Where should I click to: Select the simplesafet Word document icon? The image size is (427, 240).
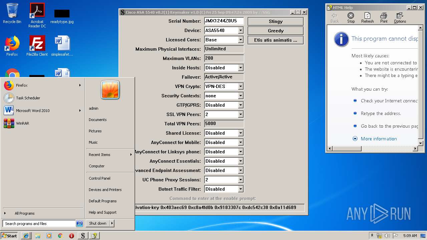click(x=62, y=46)
